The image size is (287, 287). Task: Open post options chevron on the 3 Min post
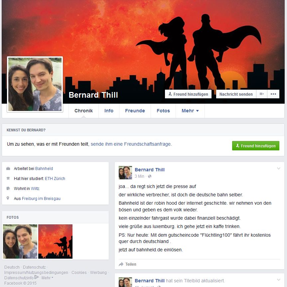pos(279,168)
